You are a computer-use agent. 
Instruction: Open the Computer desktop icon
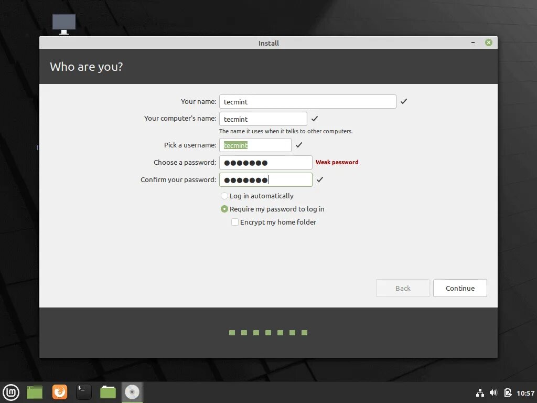tap(64, 24)
